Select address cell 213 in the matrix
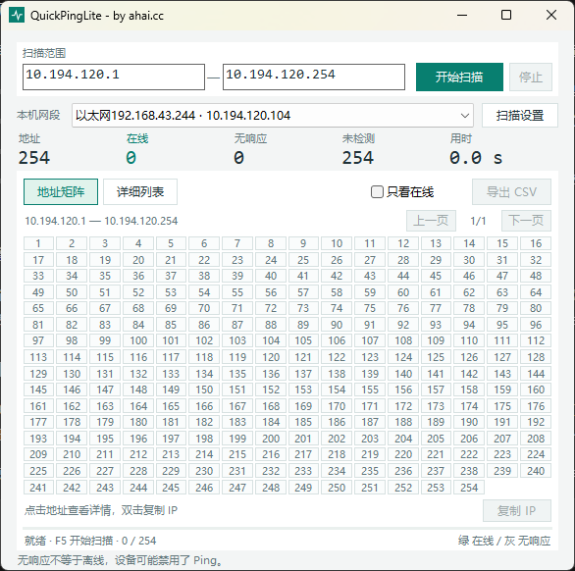Screen dimensions: 575x571 tap(171, 454)
